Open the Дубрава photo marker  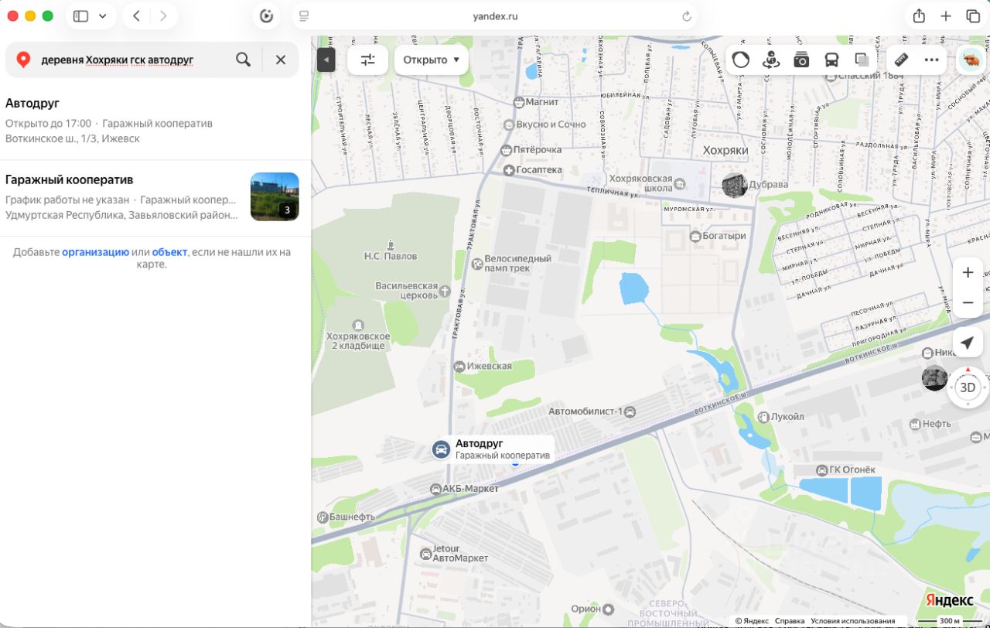(x=734, y=185)
